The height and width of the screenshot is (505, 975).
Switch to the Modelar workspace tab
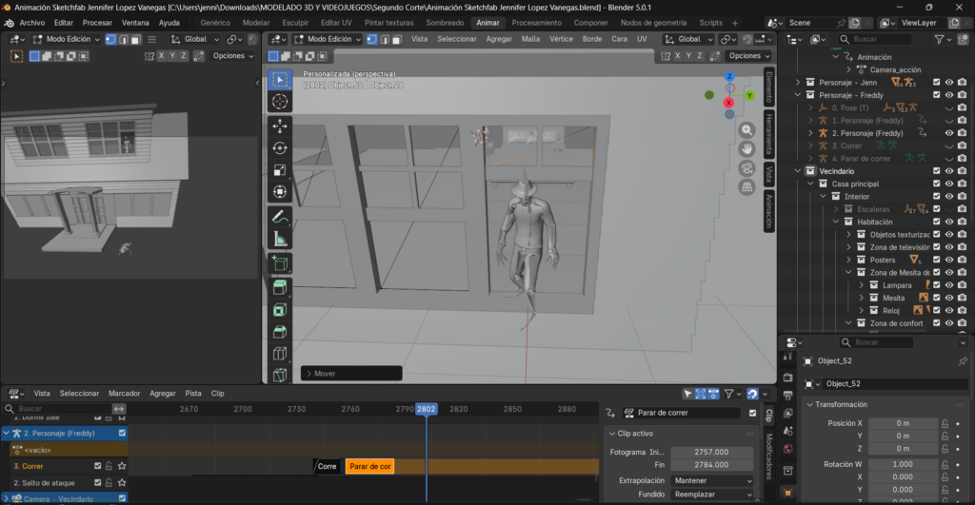[x=255, y=23]
